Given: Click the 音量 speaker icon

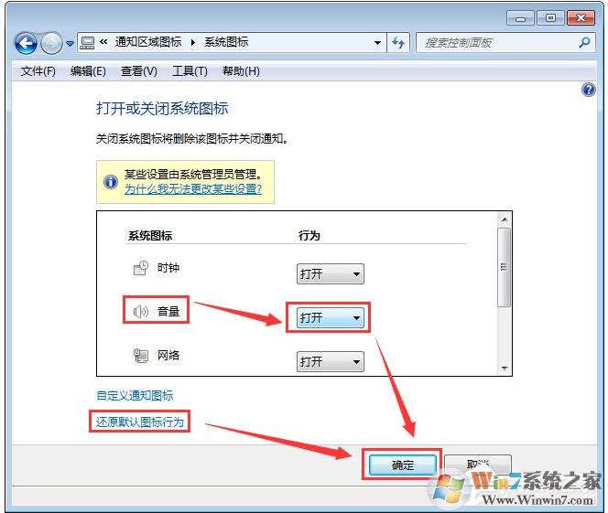Looking at the screenshot, I should pyautogui.click(x=141, y=311).
